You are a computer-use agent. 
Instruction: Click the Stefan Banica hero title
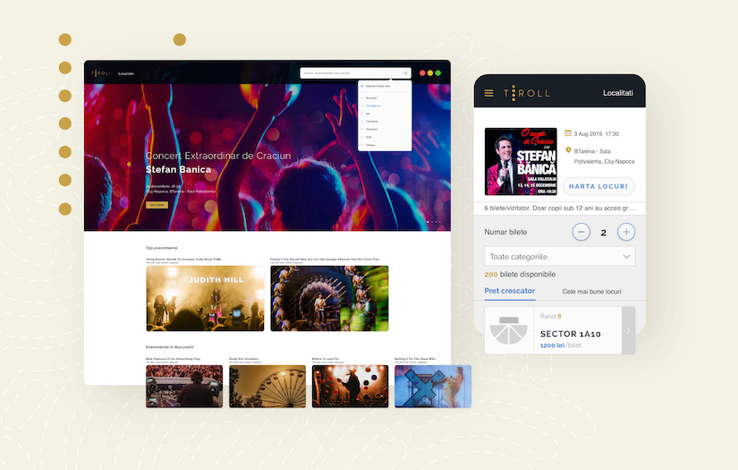click(x=178, y=169)
